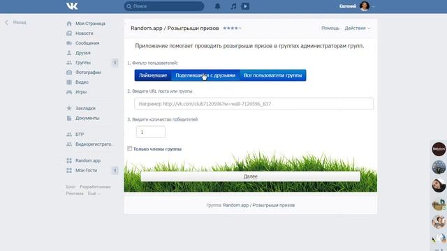
Task: Click the home icon beside Моя Страница
Action: pyautogui.click(x=69, y=24)
